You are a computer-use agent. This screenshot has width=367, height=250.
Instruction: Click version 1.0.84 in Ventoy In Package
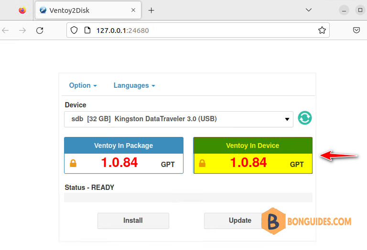tap(119, 163)
